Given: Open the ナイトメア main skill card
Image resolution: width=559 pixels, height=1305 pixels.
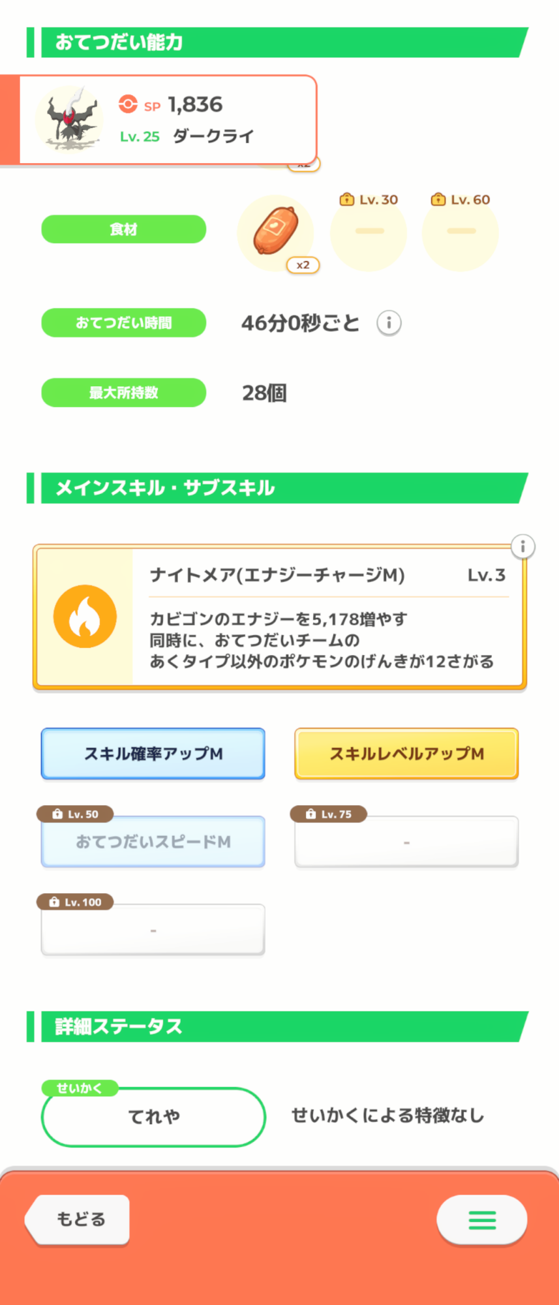Looking at the screenshot, I should (326, 617).
